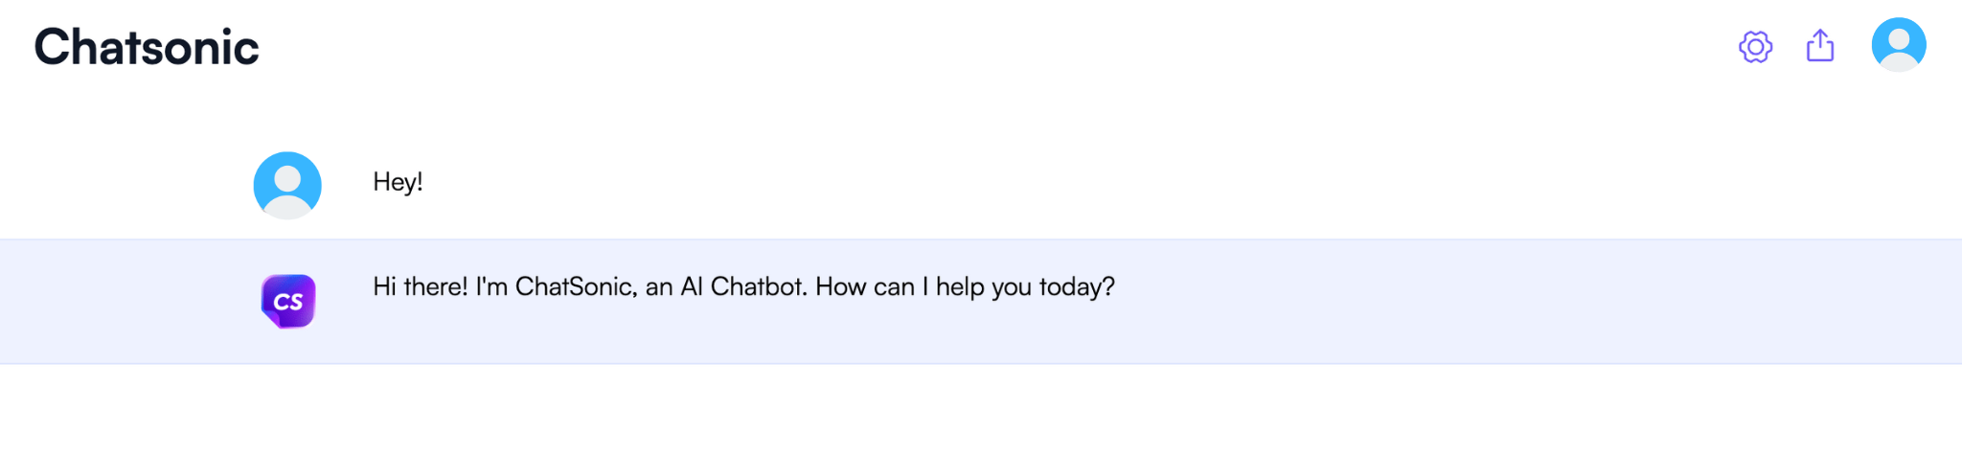Click the word "help" in the bot message
This screenshot has width=1962, height=455.
(960, 286)
